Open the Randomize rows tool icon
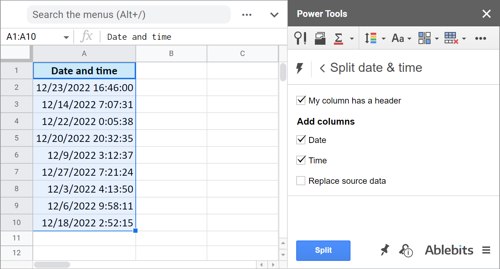Viewport: 500px width, 269px height. pos(371,38)
